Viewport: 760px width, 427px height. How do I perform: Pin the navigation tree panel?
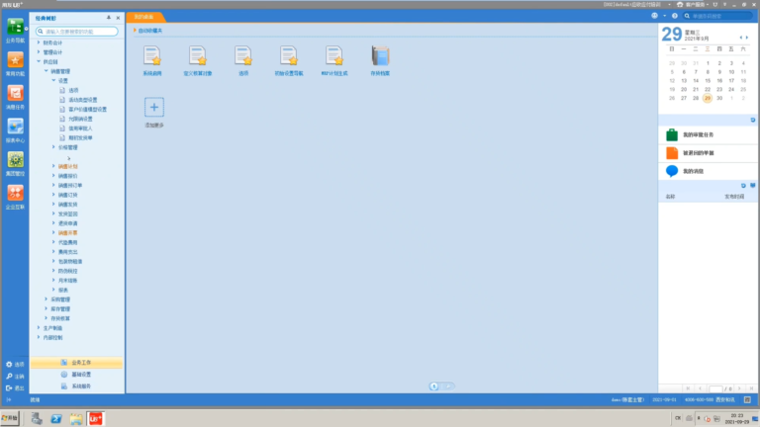(109, 18)
